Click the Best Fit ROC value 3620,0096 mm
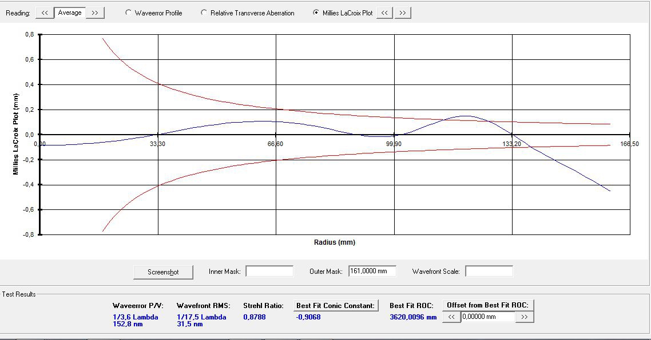 pos(413,317)
